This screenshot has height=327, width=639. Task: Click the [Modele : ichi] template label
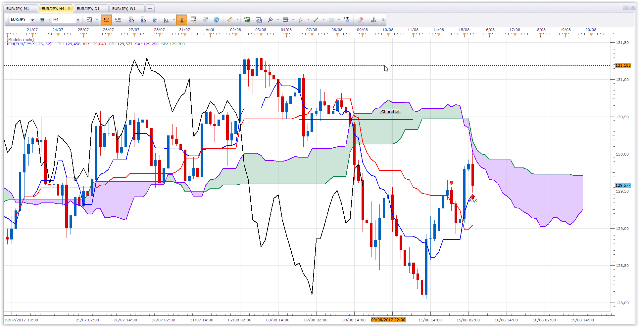[x=20, y=40]
